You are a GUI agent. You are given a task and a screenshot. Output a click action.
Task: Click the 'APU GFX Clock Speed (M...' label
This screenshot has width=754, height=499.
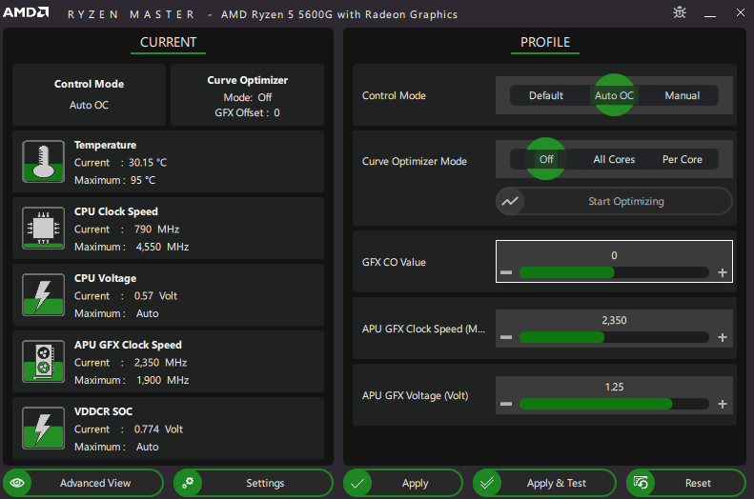coord(423,329)
